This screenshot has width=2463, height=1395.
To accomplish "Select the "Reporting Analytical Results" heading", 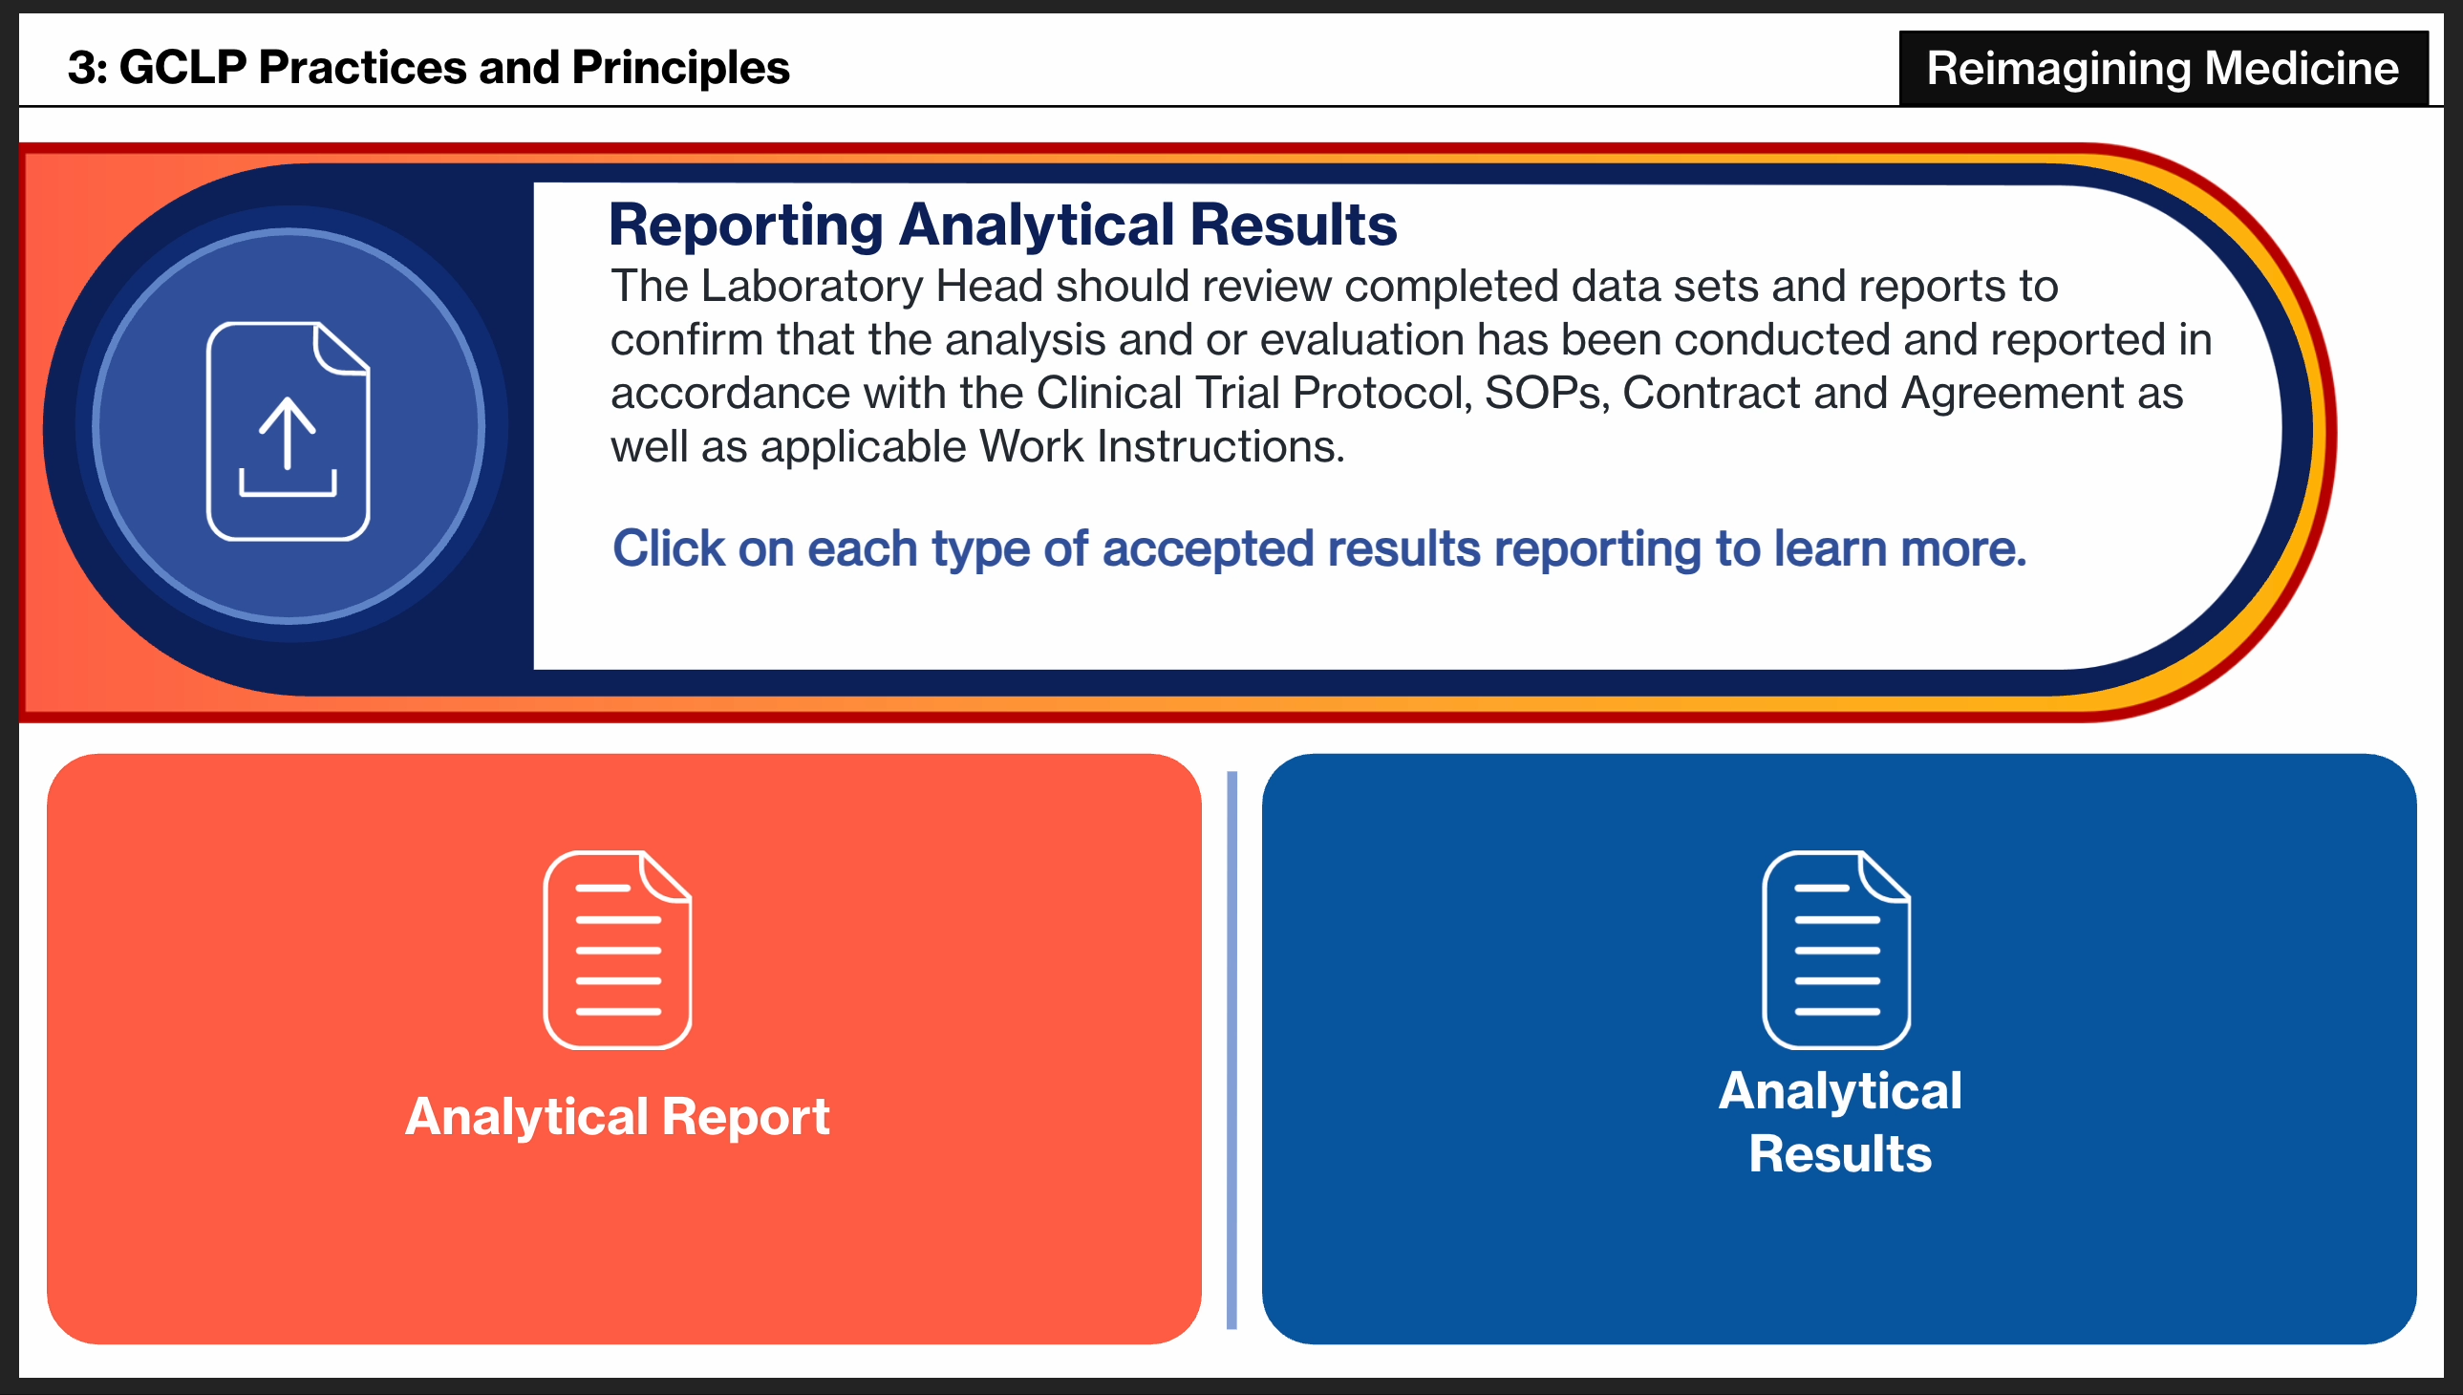I will 1002,225.
